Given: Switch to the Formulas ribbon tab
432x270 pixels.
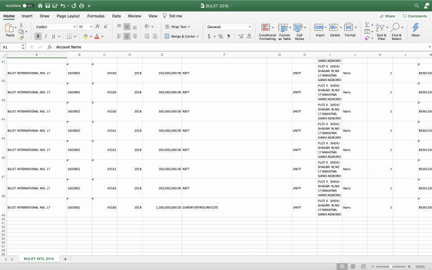Looking at the screenshot, I should pos(96,16).
